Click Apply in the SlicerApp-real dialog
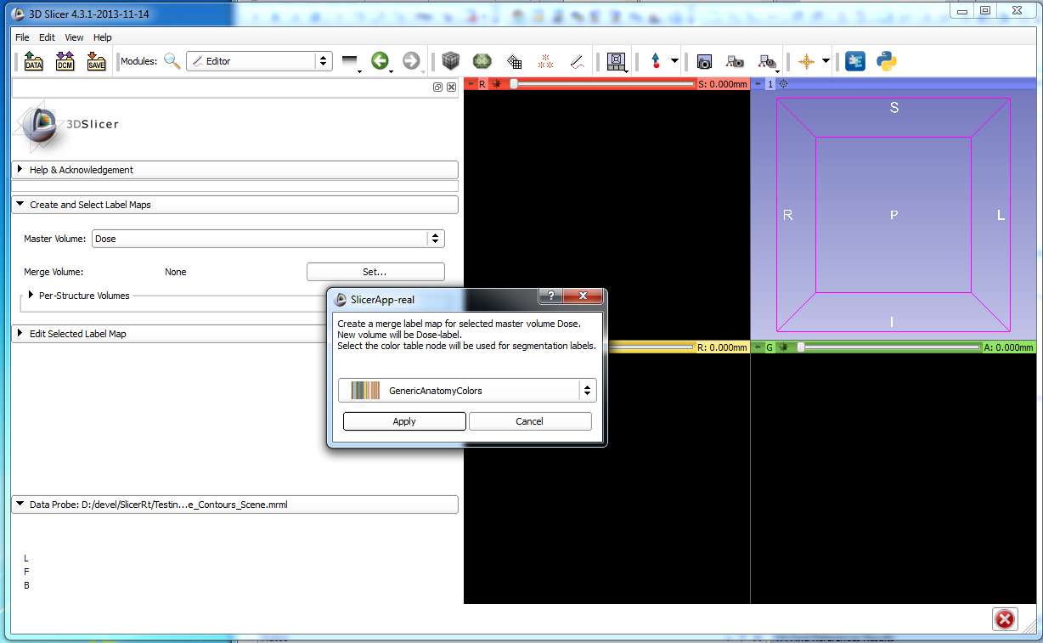 click(404, 421)
